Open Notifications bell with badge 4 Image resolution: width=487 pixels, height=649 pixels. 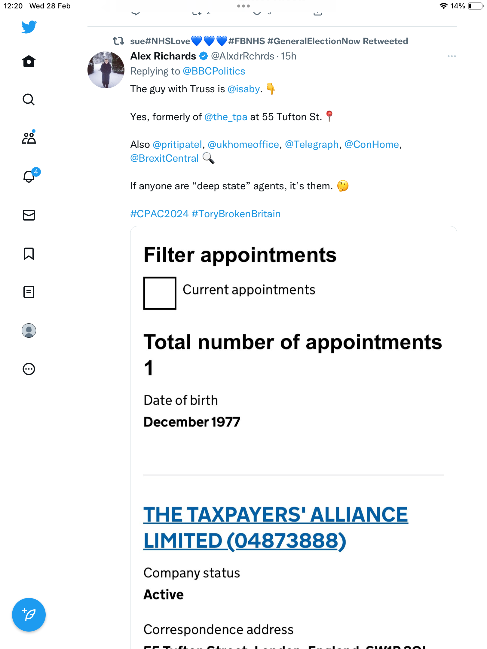click(x=30, y=175)
